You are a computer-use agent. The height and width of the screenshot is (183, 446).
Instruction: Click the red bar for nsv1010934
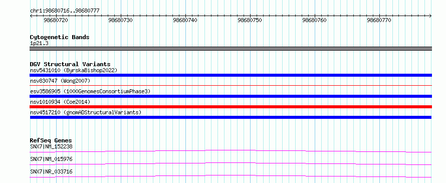(231, 107)
